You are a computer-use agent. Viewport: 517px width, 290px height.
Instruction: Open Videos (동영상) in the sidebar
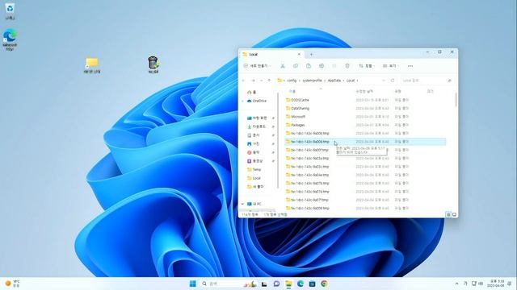point(255,161)
